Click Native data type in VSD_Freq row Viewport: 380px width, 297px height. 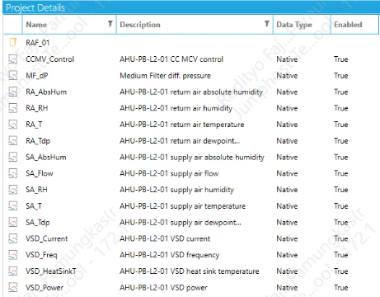(x=287, y=255)
